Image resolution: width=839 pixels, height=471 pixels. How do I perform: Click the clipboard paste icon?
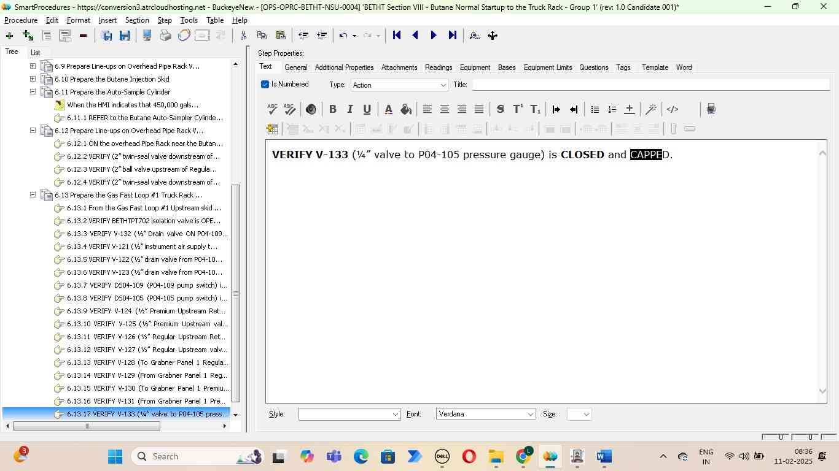280,36
